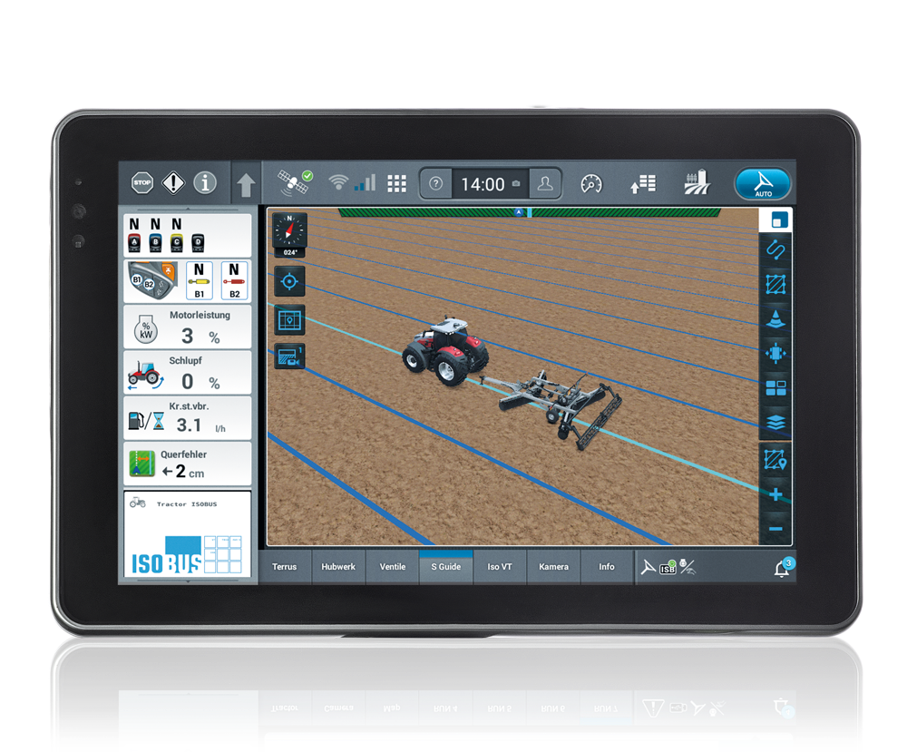Viewport: 907px width, 752px height.
Task: Toggle the map window size icon
Action: point(779,220)
